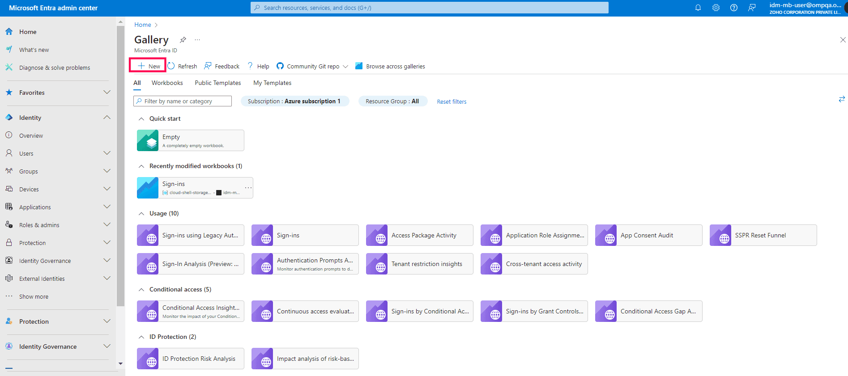Open Cross-tenant access activity template
This screenshot has width=848, height=376.
(x=534, y=264)
